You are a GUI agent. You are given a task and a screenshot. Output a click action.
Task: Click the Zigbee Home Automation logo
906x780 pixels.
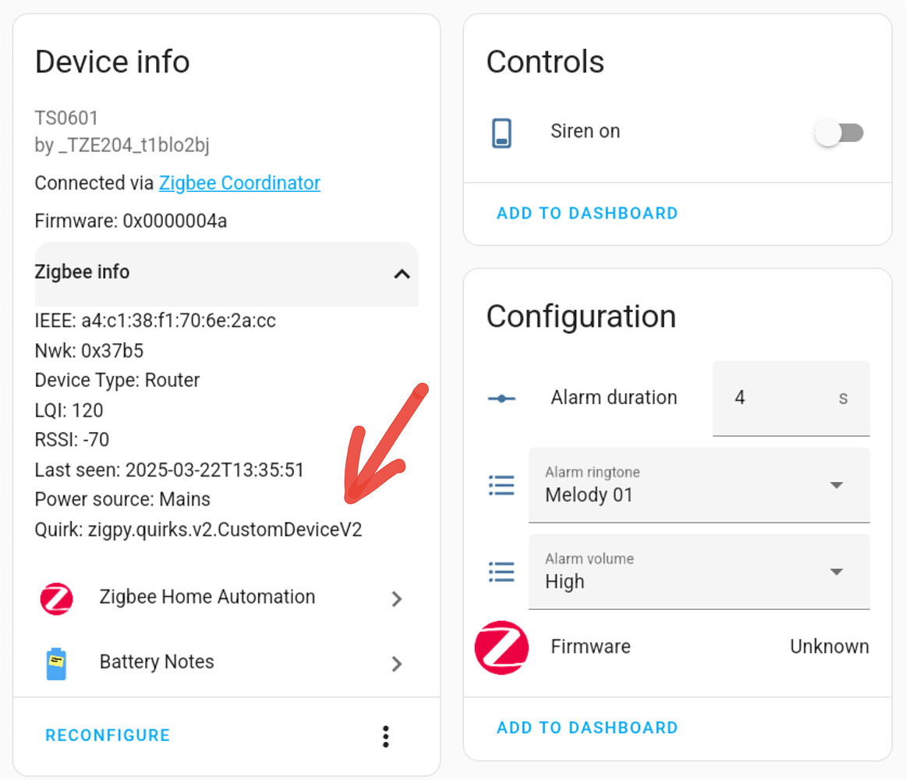(56, 598)
